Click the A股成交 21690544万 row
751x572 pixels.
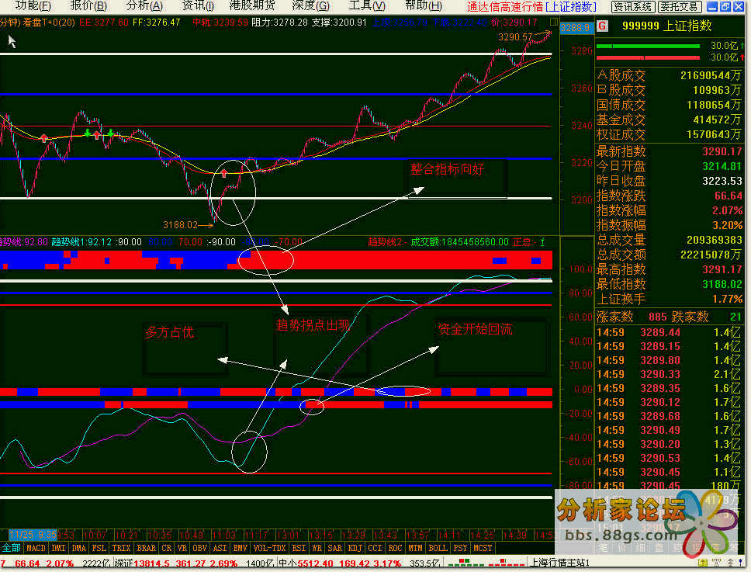669,76
